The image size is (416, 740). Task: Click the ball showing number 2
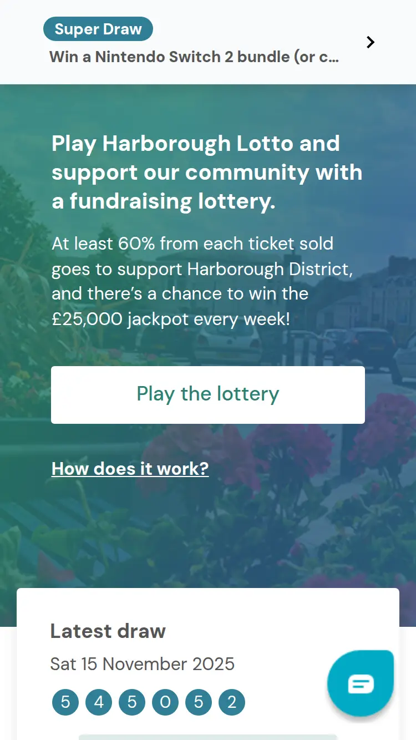[x=231, y=702]
